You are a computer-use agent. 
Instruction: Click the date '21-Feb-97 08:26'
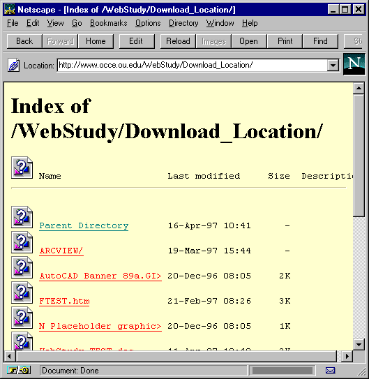pyautogui.click(x=209, y=301)
